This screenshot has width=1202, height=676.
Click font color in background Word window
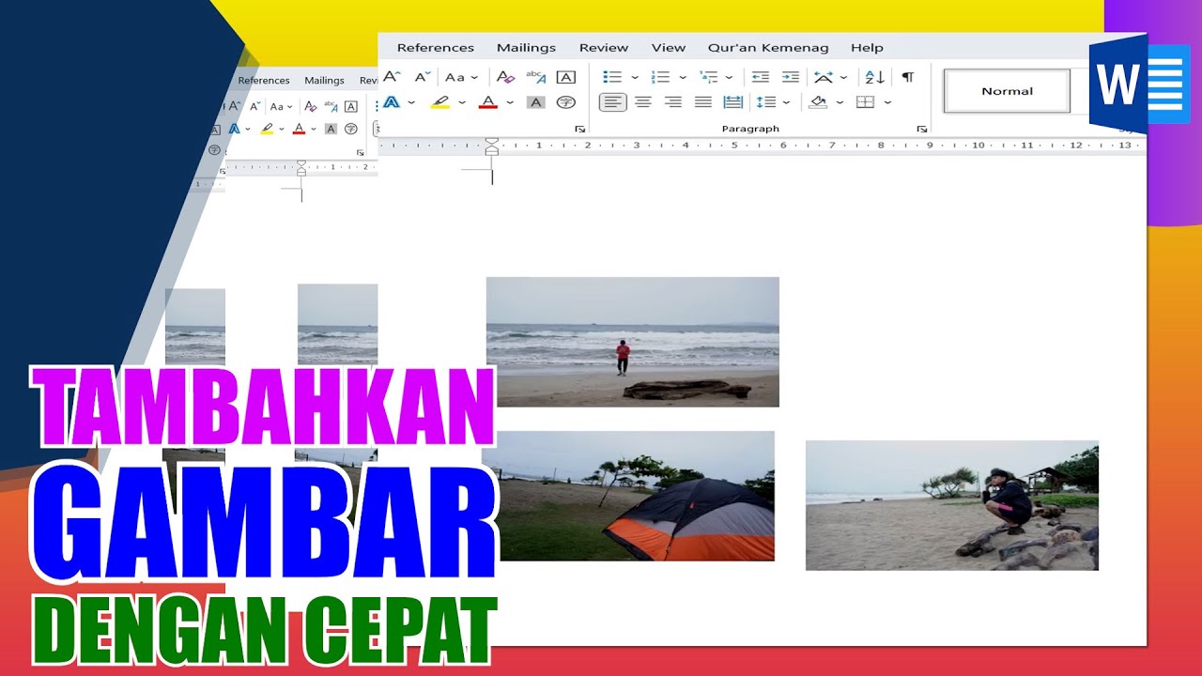click(x=299, y=129)
